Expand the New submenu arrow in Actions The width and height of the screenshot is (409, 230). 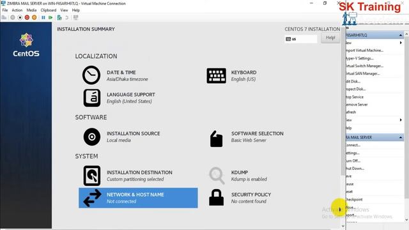coord(401,43)
